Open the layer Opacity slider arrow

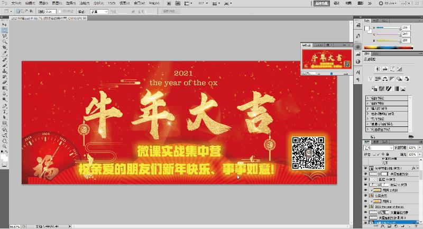[420, 148]
